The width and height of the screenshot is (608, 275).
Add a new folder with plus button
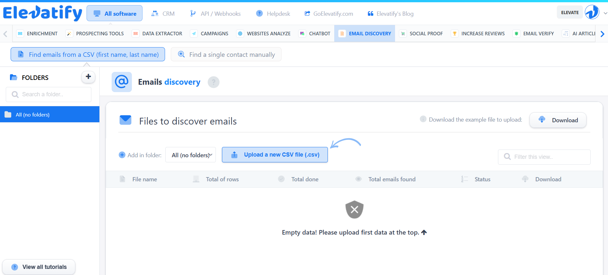88,77
